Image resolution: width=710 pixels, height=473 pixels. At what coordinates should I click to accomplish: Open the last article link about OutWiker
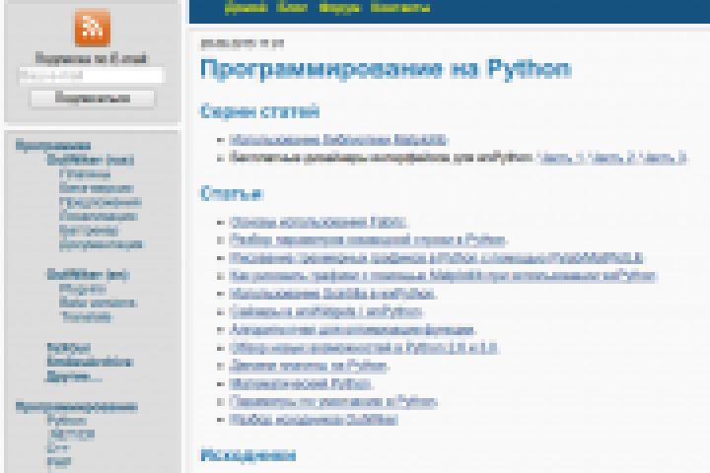314,420
